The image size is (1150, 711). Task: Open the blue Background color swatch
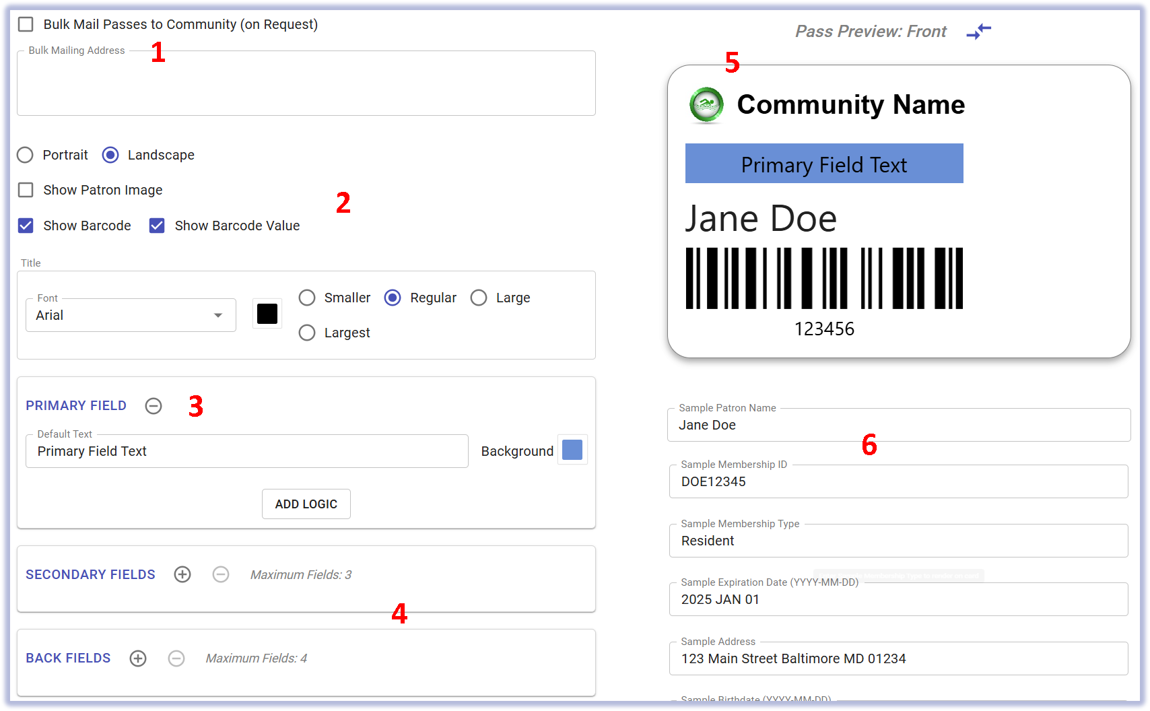[572, 450]
